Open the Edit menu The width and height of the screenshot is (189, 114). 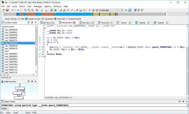(8, 6)
